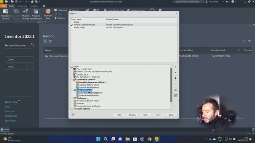The image size is (255, 143).
Task: Open Migrate Settings tool
Action: pos(25,14)
